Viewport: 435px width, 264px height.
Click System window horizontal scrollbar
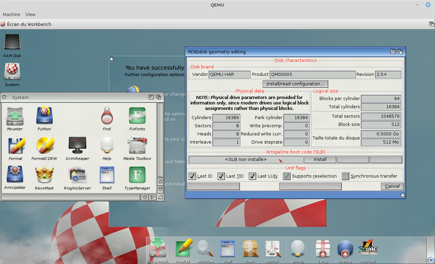71,197
